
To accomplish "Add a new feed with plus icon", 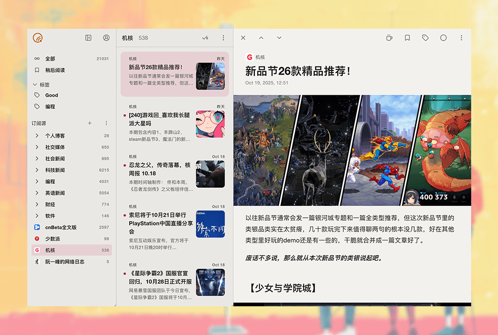I will 90,123.
